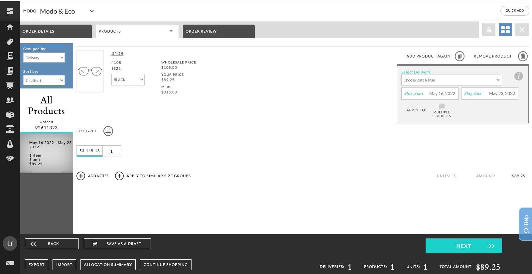
Task: Open the document list sidebar icon
Action: (x=10, y=71)
